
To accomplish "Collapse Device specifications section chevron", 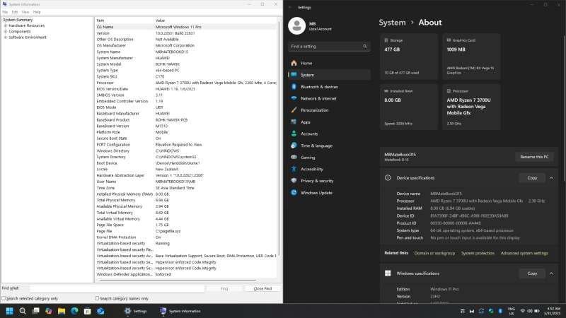I will [551, 178].
